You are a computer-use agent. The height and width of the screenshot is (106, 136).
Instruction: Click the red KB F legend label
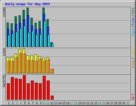[x=133, y=97]
